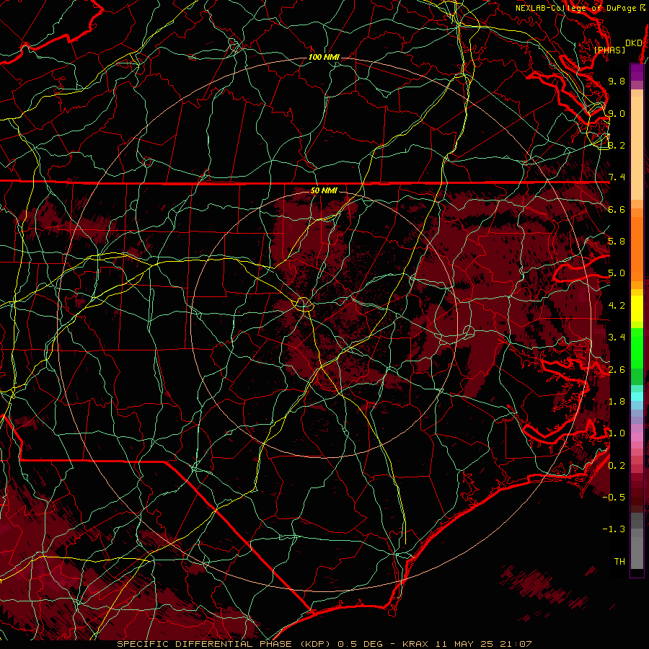Click the 5.0 value on the color scale
Screen dimensions: 649x649
pos(617,273)
